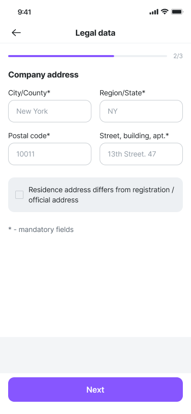Screen dimensions: 191x414
Task: Tap the Legal data header title
Action: click(95, 33)
